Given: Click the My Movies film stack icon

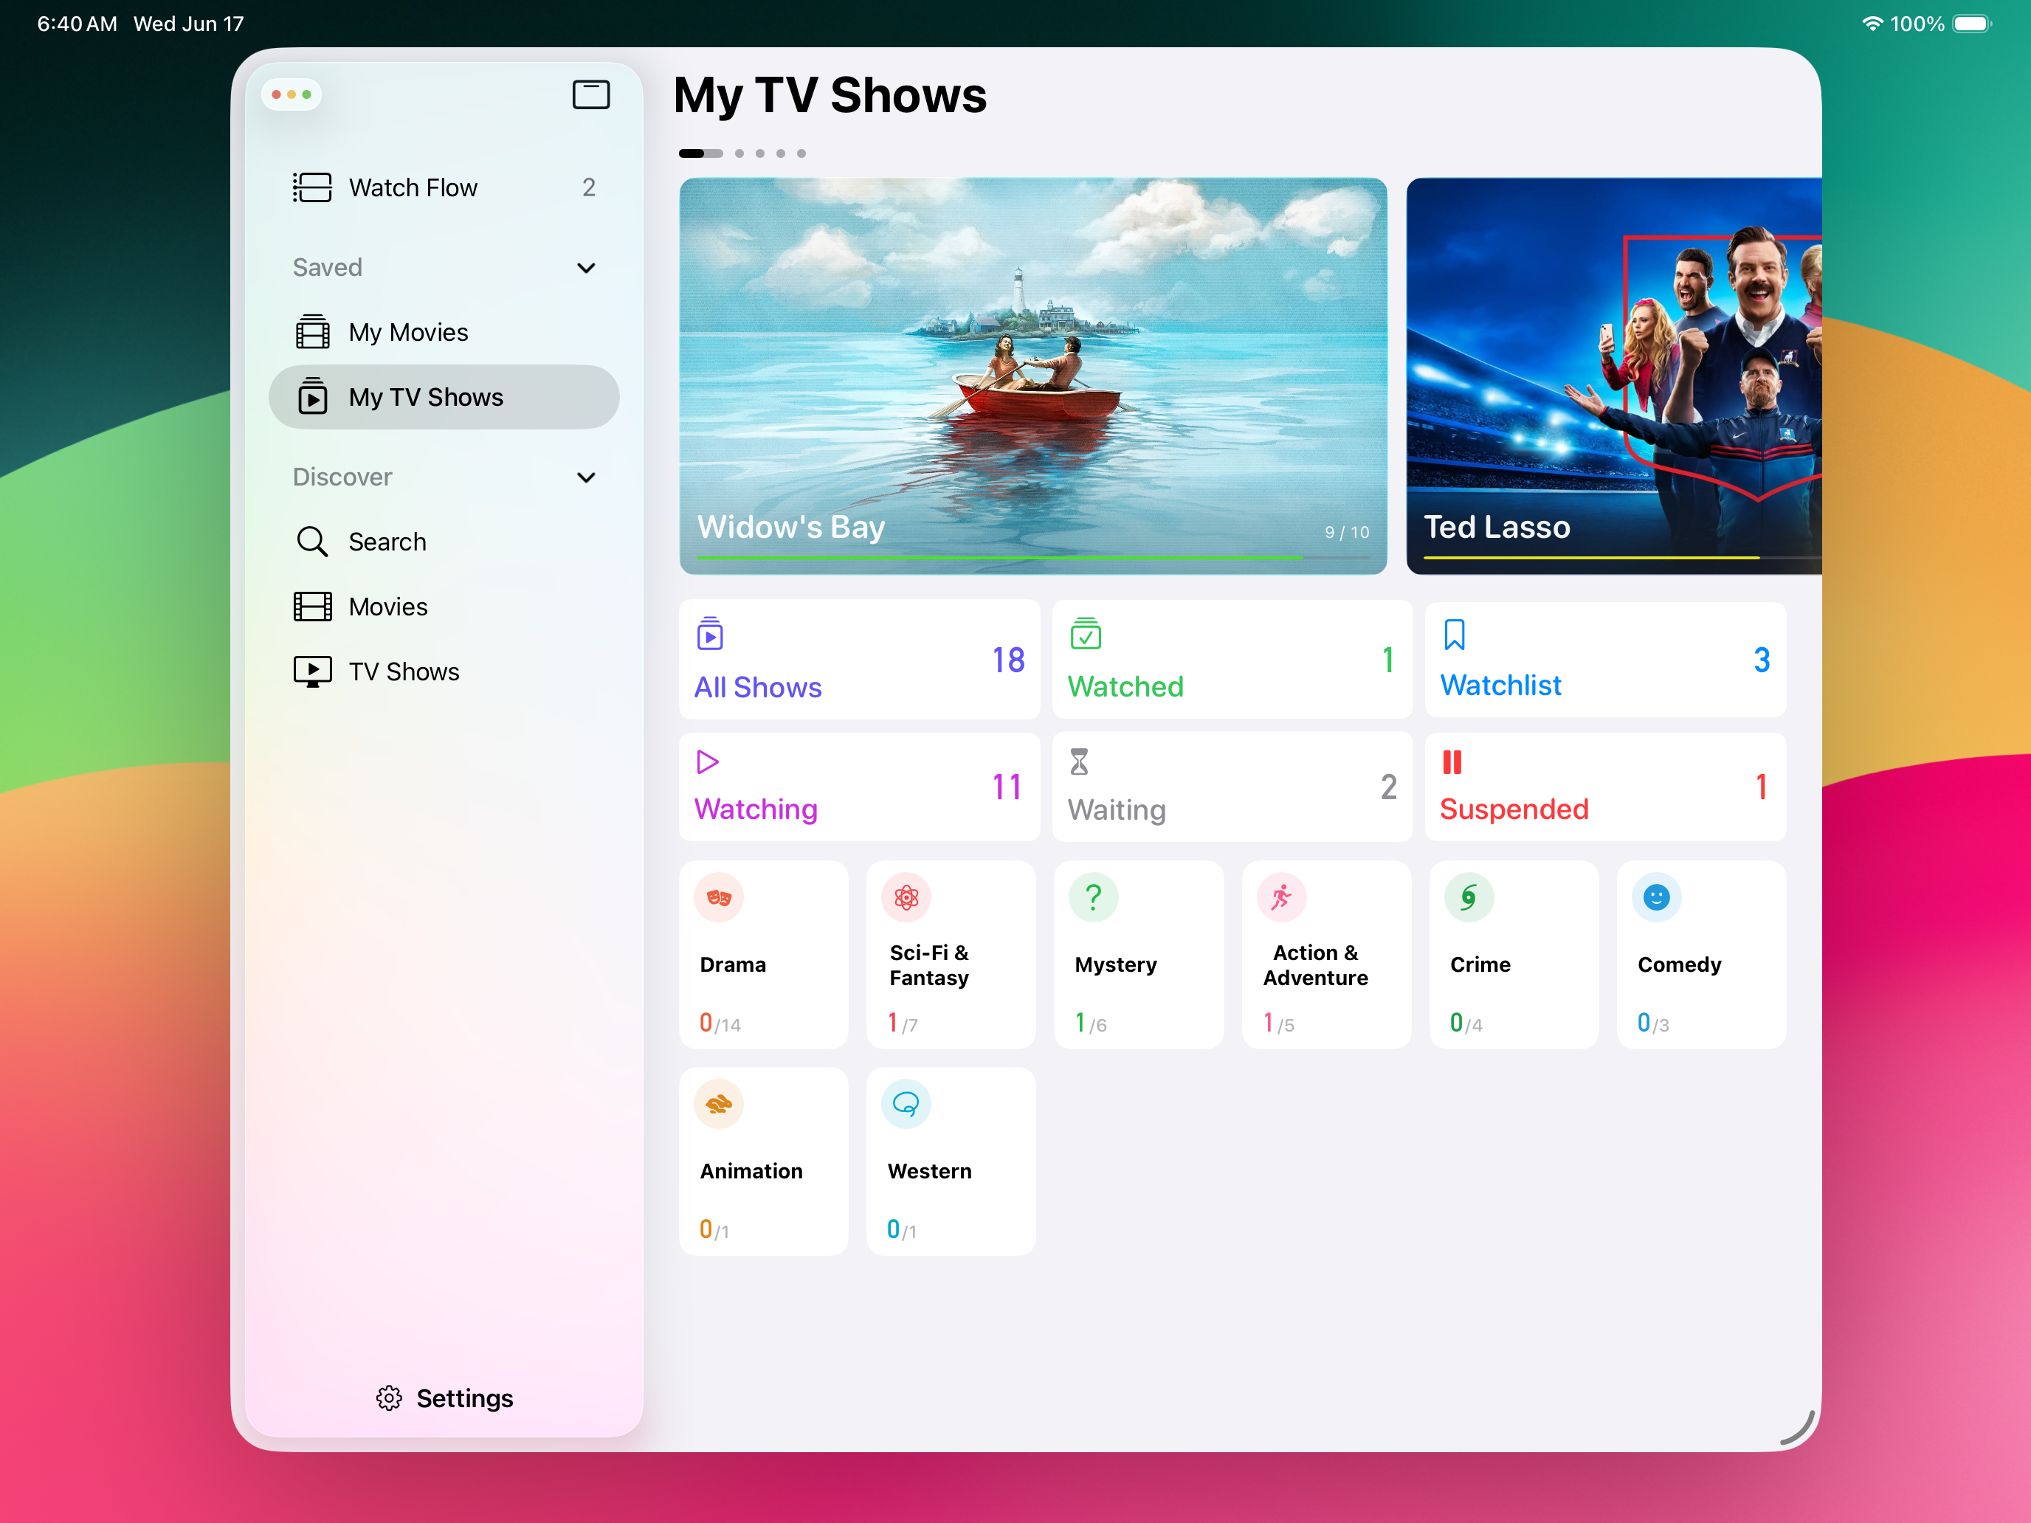Looking at the screenshot, I should click(312, 332).
